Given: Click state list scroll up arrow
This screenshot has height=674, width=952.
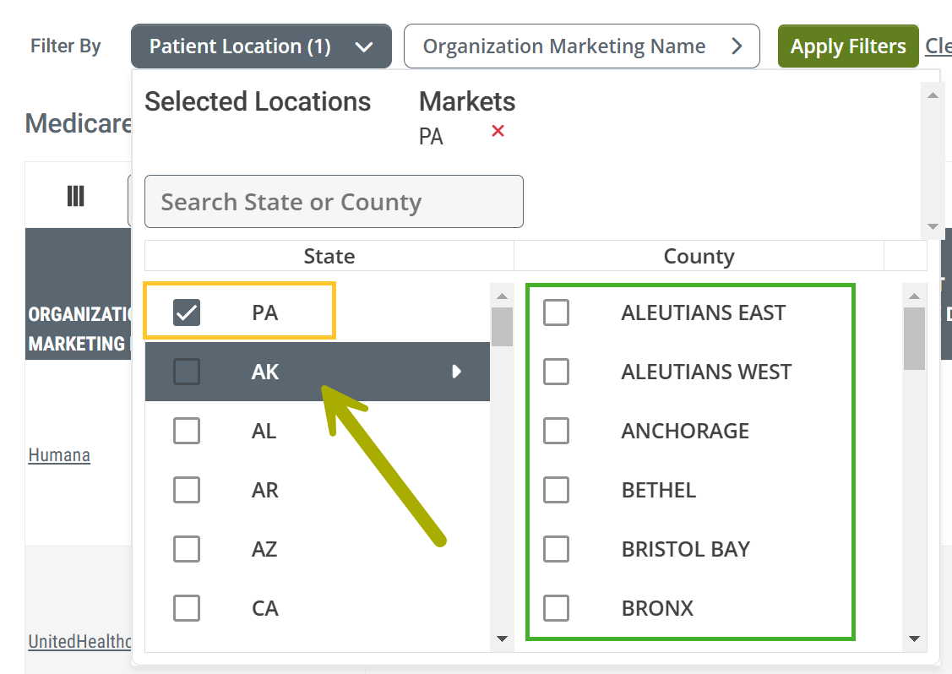Looking at the screenshot, I should coord(502,296).
